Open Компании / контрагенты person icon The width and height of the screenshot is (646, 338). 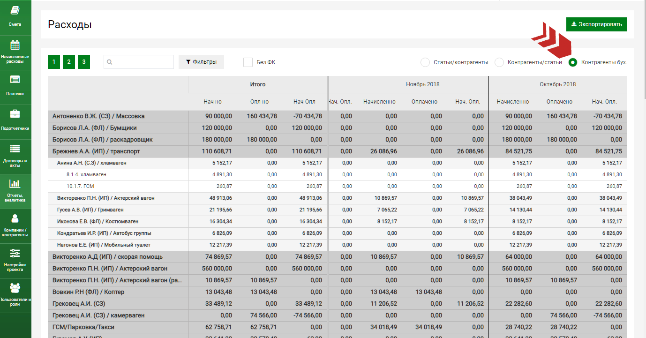[15, 218]
